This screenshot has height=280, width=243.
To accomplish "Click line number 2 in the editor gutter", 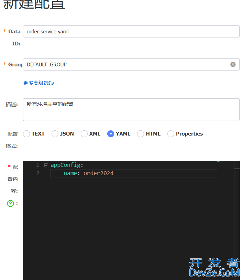I will pyautogui.click(x=38, y=173).
